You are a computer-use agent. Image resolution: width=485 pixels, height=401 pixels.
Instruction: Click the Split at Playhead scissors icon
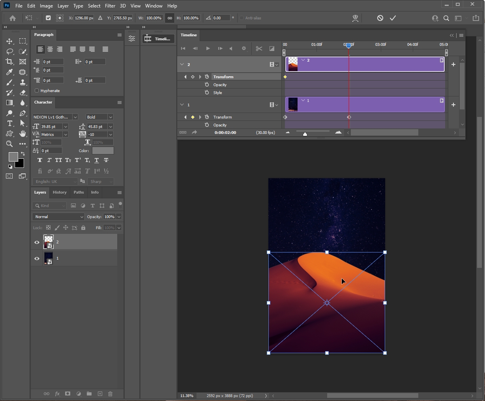tap(259, 49)
